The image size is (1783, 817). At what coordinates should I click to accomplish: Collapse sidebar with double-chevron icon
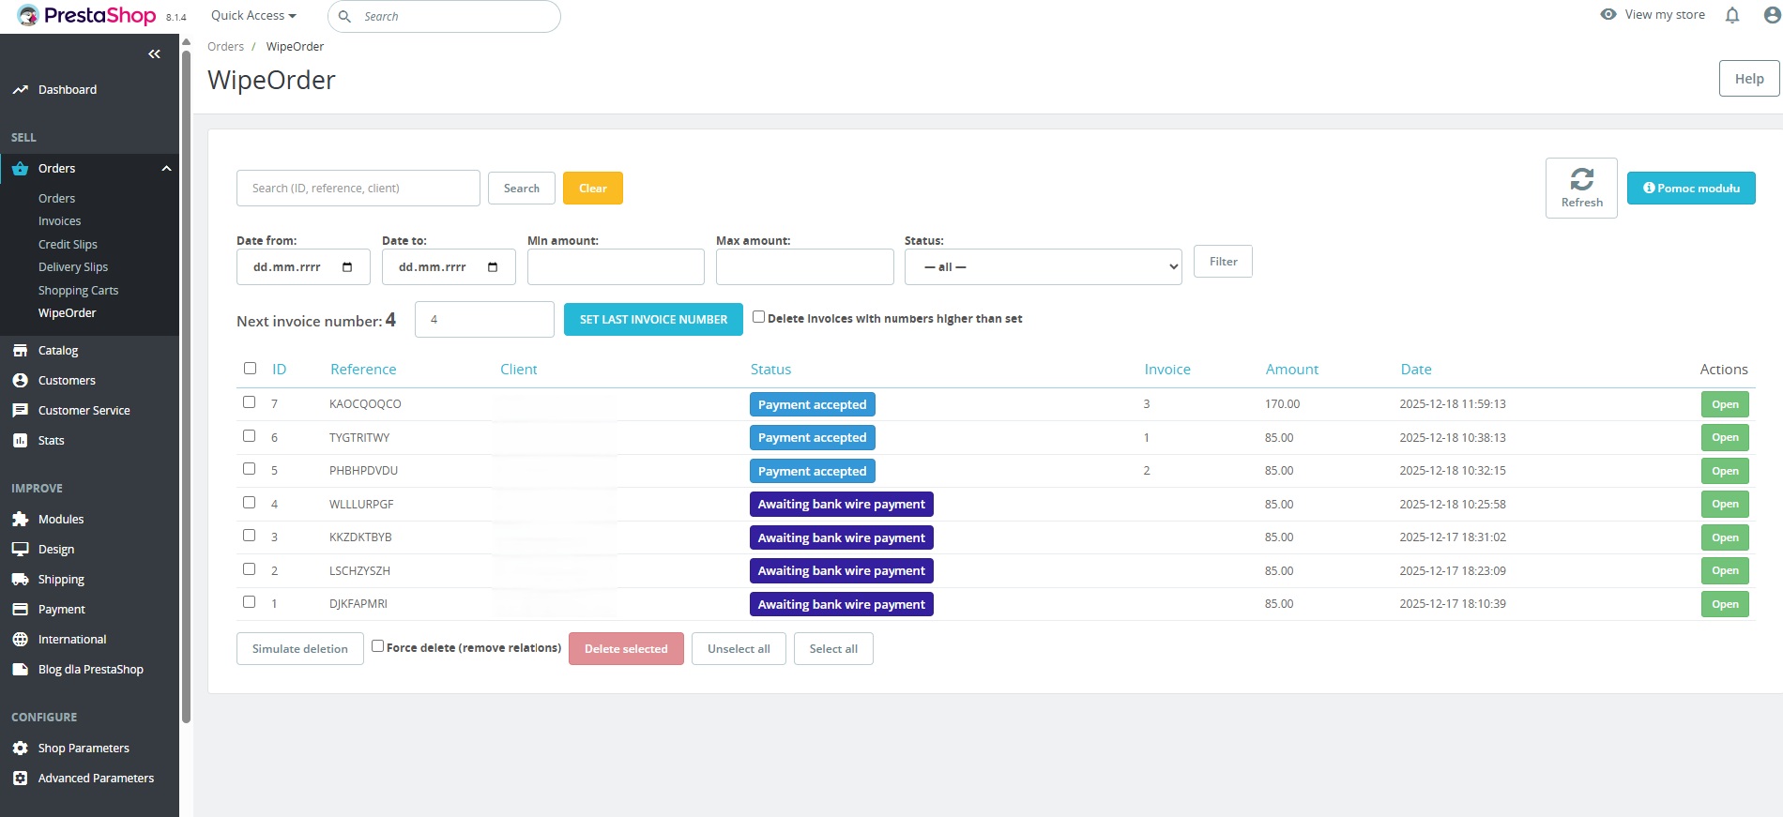[x=154, y=54]
